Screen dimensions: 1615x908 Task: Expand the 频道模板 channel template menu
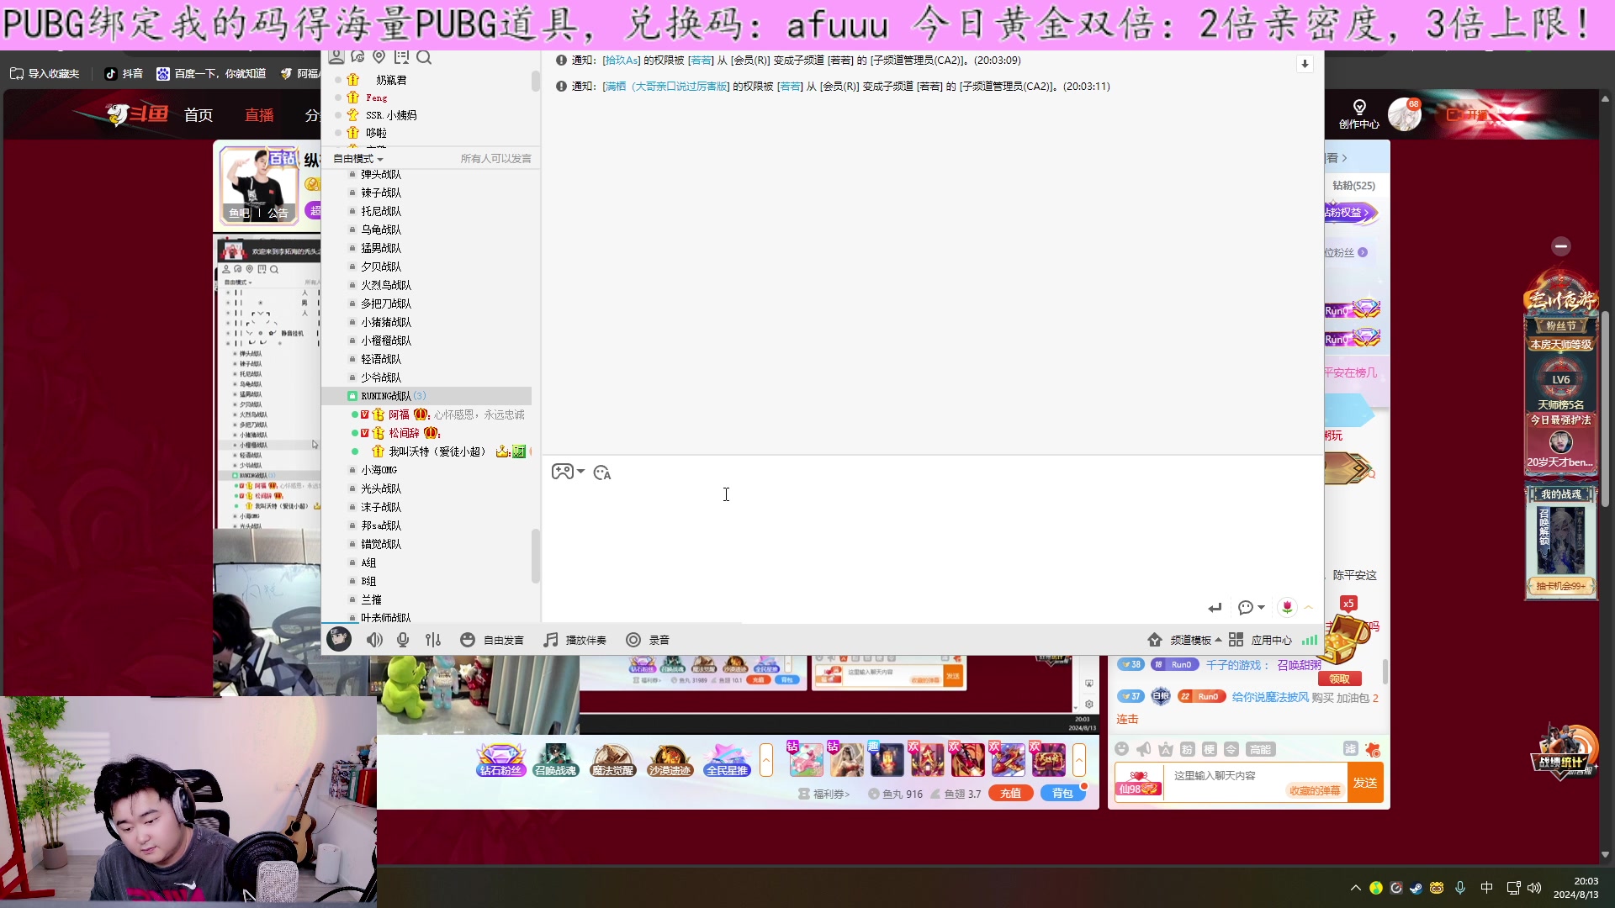click(1184, 640)
